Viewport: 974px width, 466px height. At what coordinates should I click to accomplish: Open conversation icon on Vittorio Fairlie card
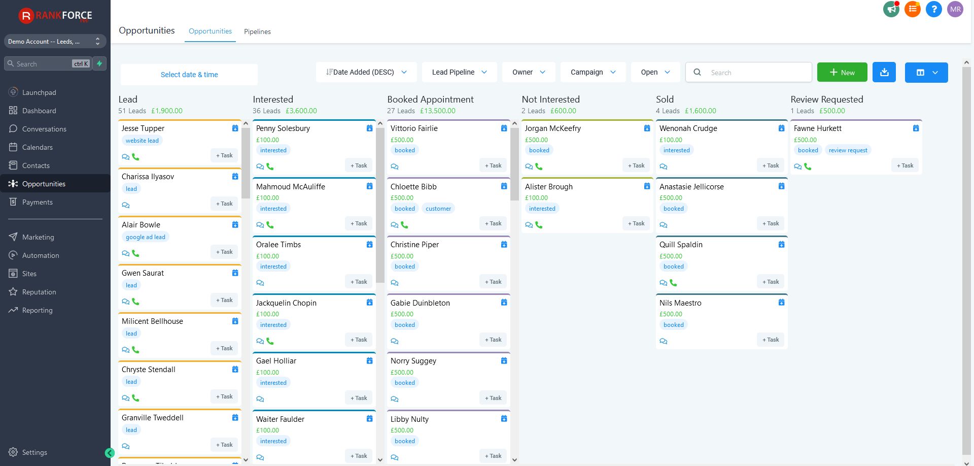point(395,167)
